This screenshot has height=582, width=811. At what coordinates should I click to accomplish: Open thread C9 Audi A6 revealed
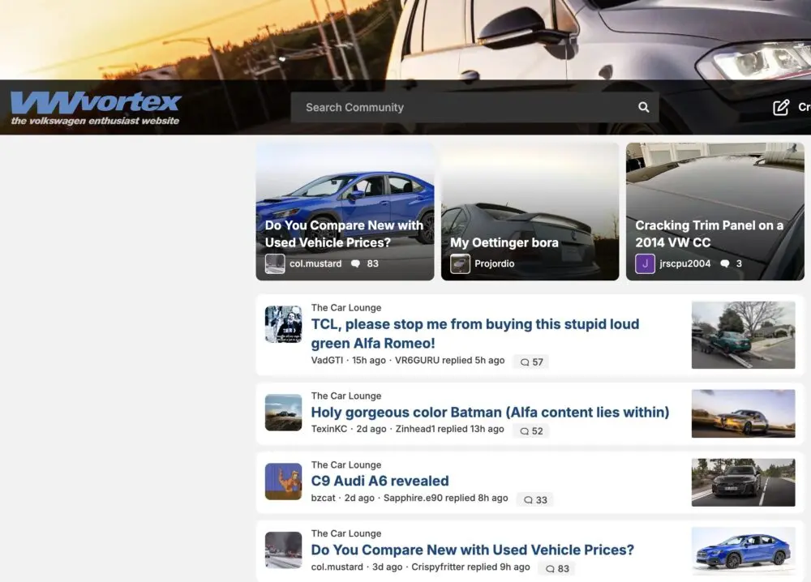[x=380, y=481]
